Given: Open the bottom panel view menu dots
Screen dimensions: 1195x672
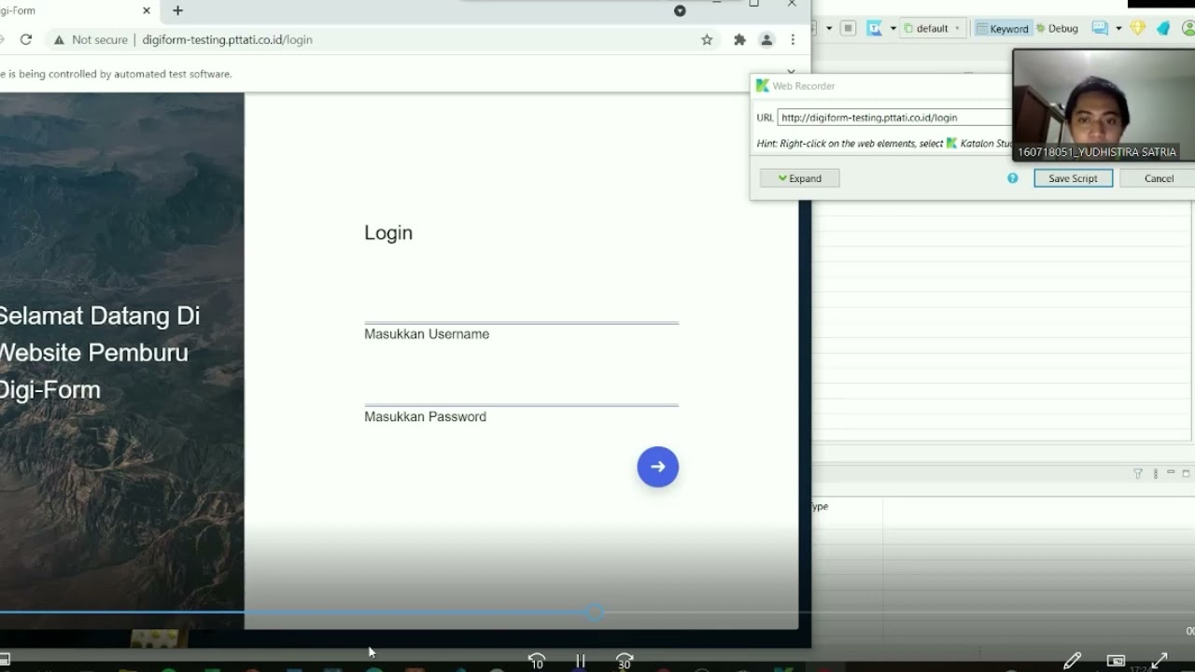Looking at the screenshot, I should 1155,473.
